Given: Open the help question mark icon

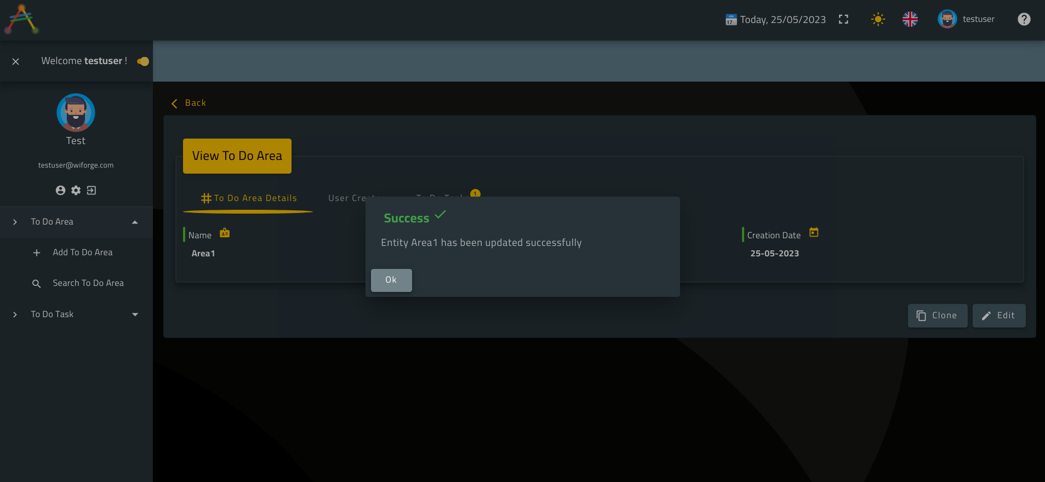Looking at the screenshot, I should tap(1024, 19).
